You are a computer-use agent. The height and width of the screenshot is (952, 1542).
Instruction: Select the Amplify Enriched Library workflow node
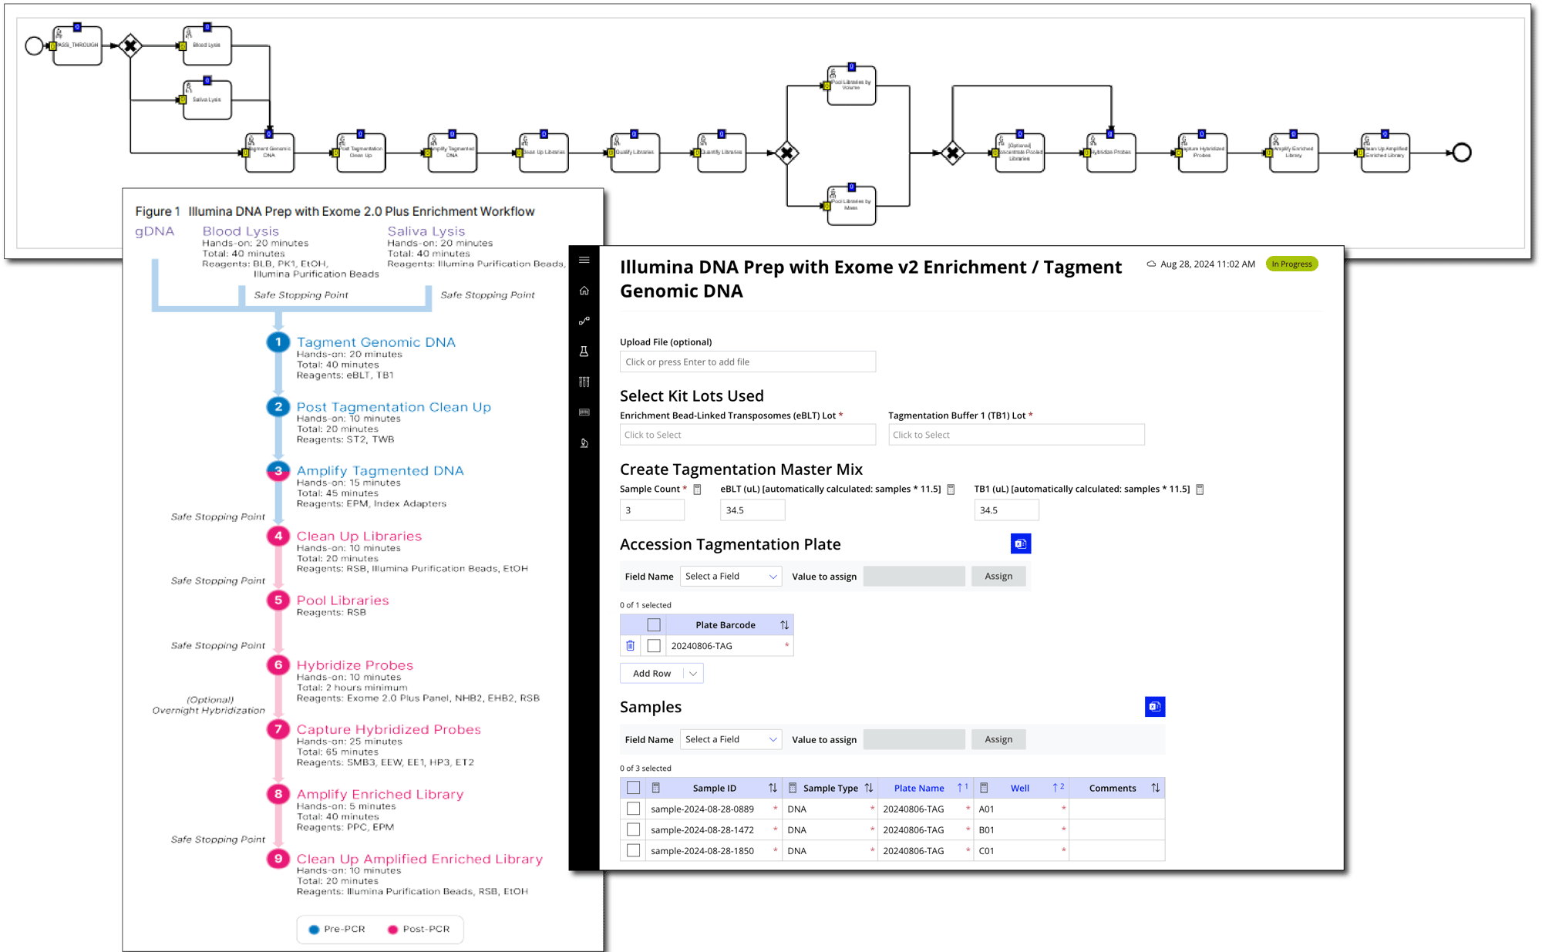pyautogui.click(x=1294, y=153)
